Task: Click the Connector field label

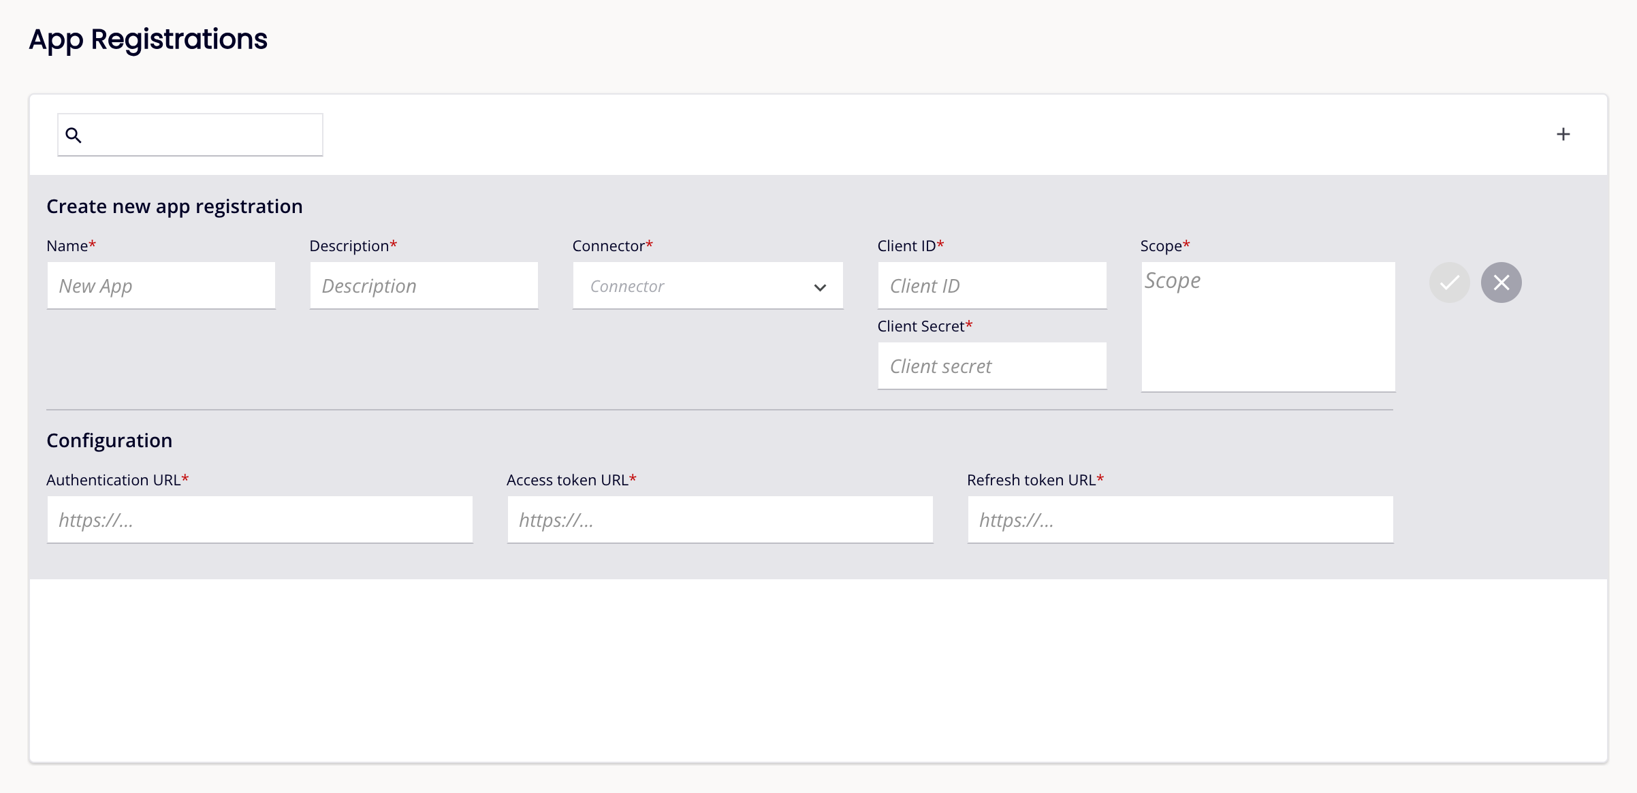Action: point(612,246)
